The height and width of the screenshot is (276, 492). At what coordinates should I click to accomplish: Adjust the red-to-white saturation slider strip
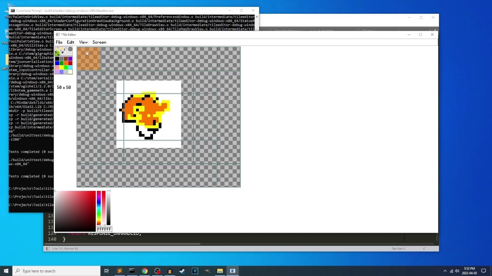(103, 208)
